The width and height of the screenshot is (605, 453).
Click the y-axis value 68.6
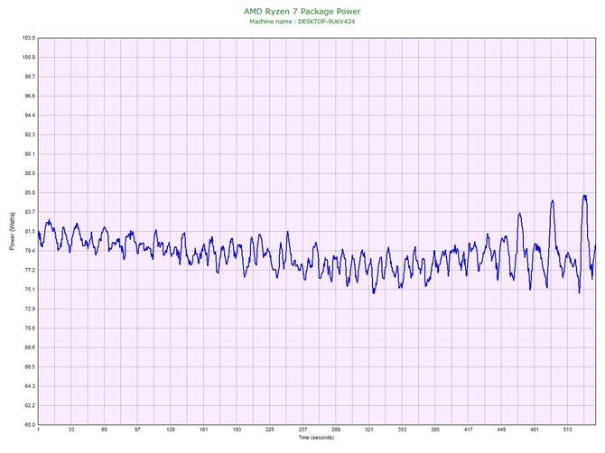(30, 347)
